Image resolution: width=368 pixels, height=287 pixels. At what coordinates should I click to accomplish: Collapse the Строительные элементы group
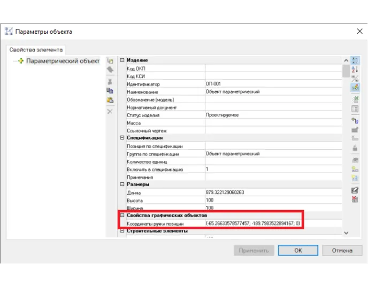122,231
